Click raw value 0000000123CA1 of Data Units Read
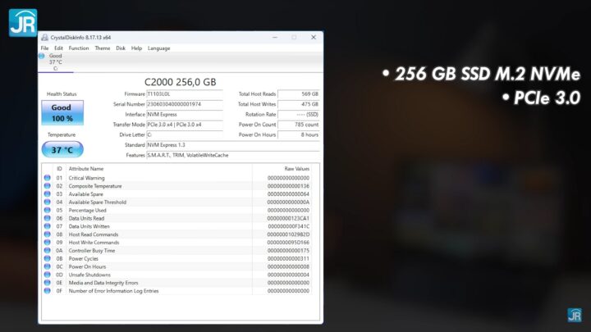The width and height of the screenshot is (591, 332). pyautogui.click(x=288, y=218)
